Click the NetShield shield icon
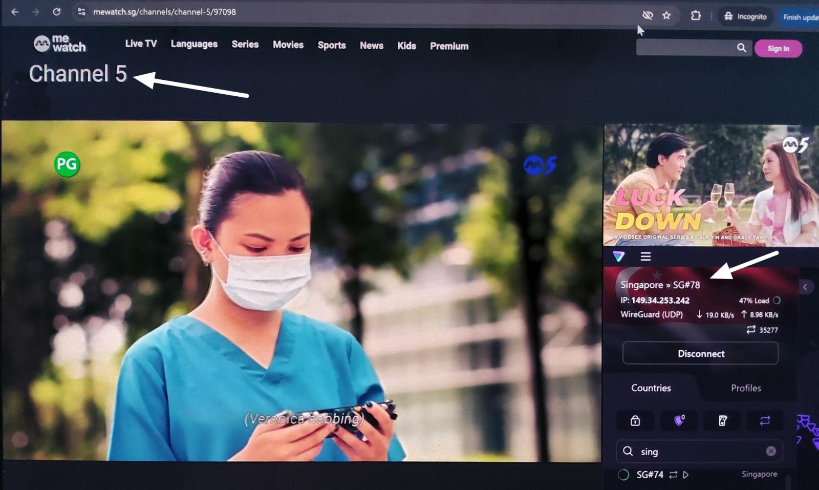This screenshot has height=490, width=819. (x=679, y=419)
